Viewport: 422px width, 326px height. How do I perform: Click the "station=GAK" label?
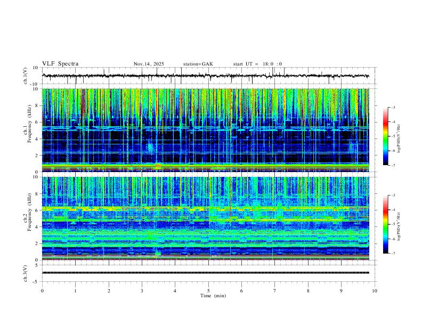point(198,64)
